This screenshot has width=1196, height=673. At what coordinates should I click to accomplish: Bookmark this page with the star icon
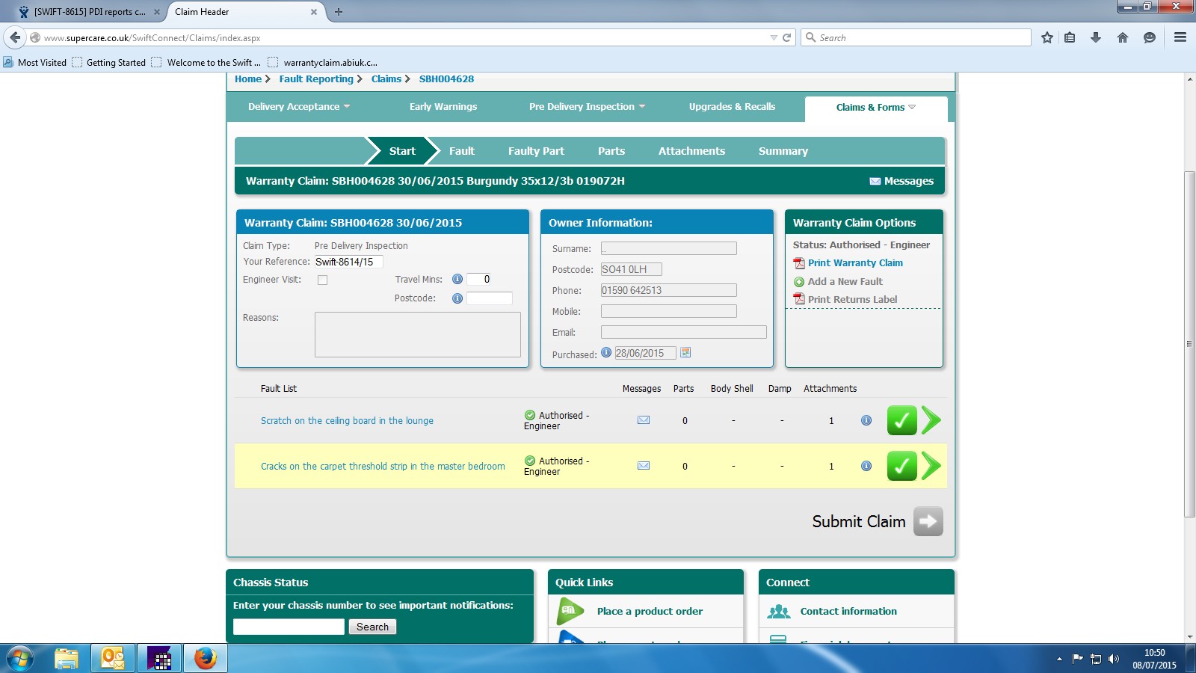click(x=1047, y=37)
